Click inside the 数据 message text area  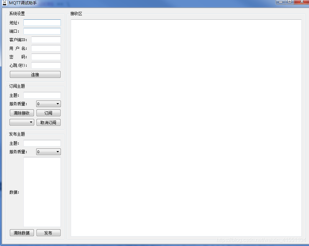pyautogui.click(x=42, y=192)
